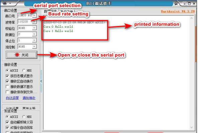
Task: Click the 自动滚屏 link
Action: point(12,98)
